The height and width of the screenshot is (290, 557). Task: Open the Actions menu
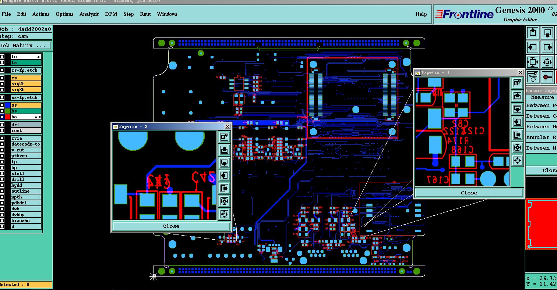pyautogui.click(x=41, y=14)
